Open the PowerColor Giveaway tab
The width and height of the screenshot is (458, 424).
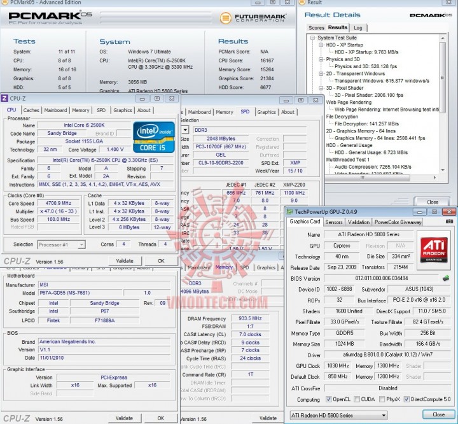click(x=398, y=222)
